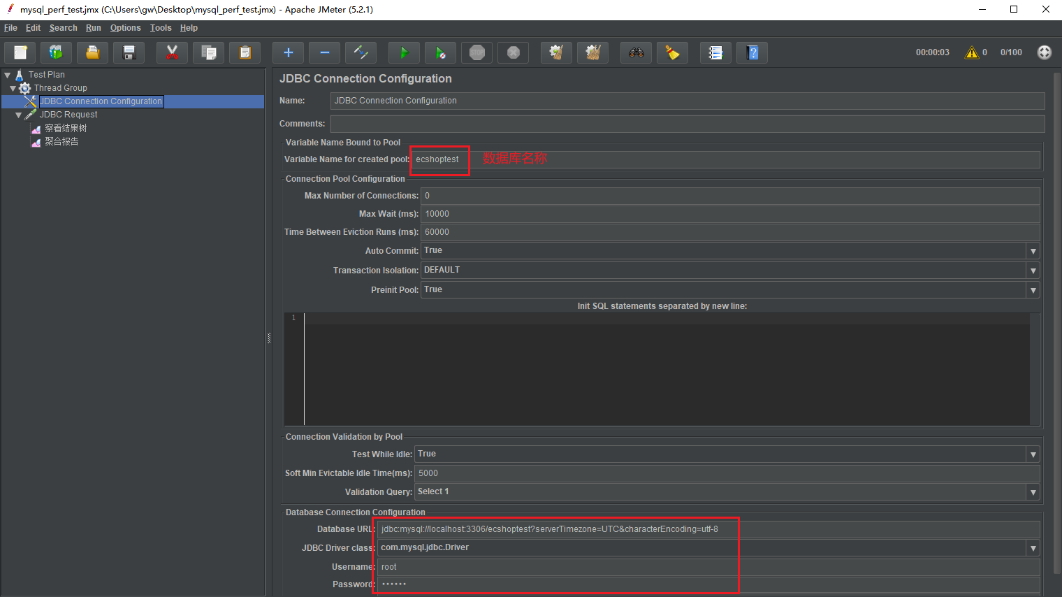Viewport: 1062px width, 597px height.
Task: Open the File menu
Action: [x=10, y=28]
